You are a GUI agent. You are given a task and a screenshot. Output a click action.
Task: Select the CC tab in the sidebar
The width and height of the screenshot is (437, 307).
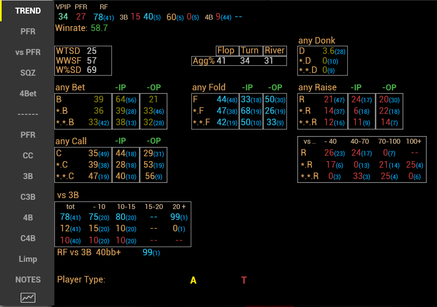tap(28, 156)
